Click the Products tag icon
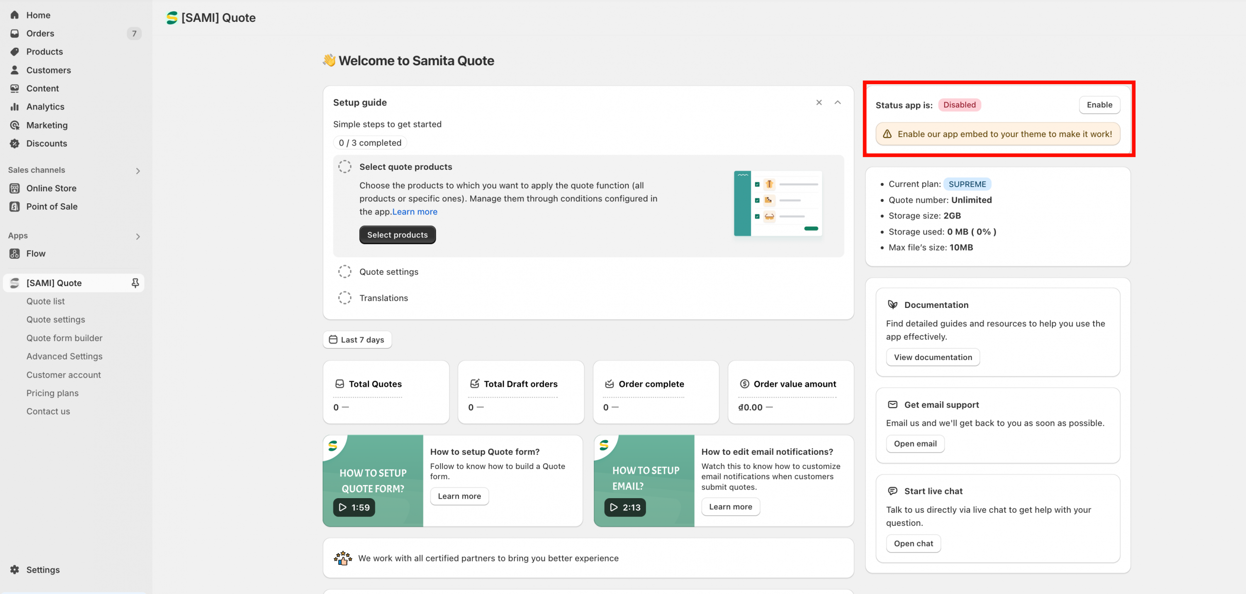 pos(15,52)
